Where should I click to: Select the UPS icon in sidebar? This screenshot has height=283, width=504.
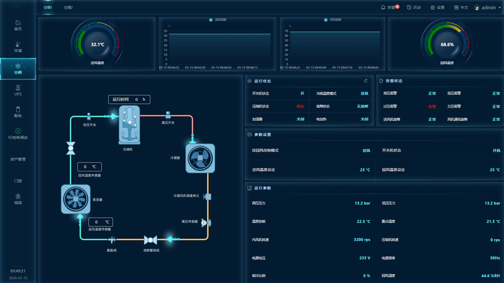click(x=18, y=88)
